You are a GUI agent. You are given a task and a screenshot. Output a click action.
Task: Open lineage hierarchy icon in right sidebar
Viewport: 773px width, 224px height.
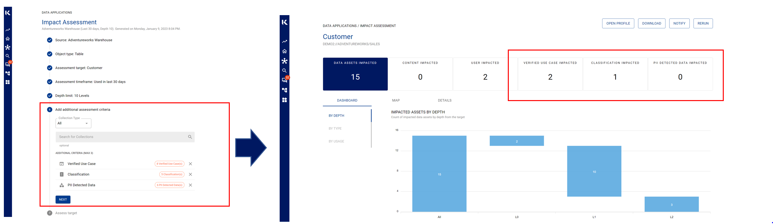(284, 90)
